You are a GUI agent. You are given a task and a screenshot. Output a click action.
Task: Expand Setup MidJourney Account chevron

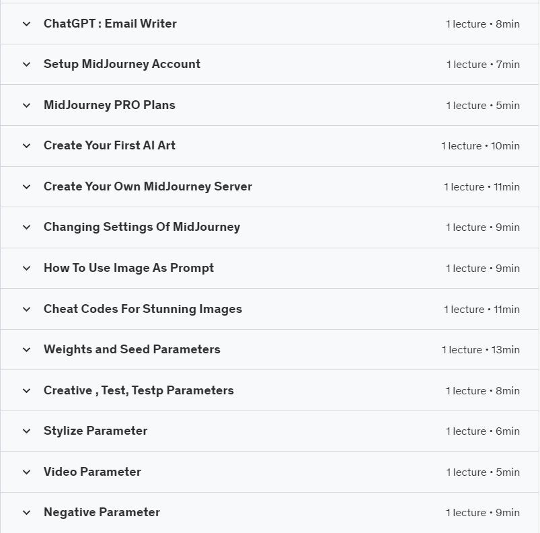point(26,65)
